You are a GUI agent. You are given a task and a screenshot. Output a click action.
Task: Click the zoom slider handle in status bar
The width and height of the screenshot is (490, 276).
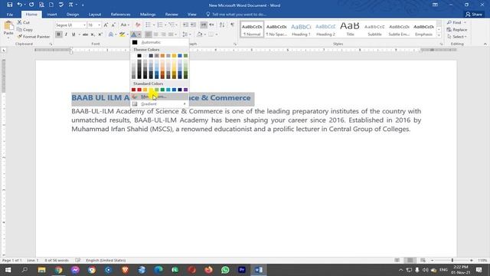[x=452, y=260]
